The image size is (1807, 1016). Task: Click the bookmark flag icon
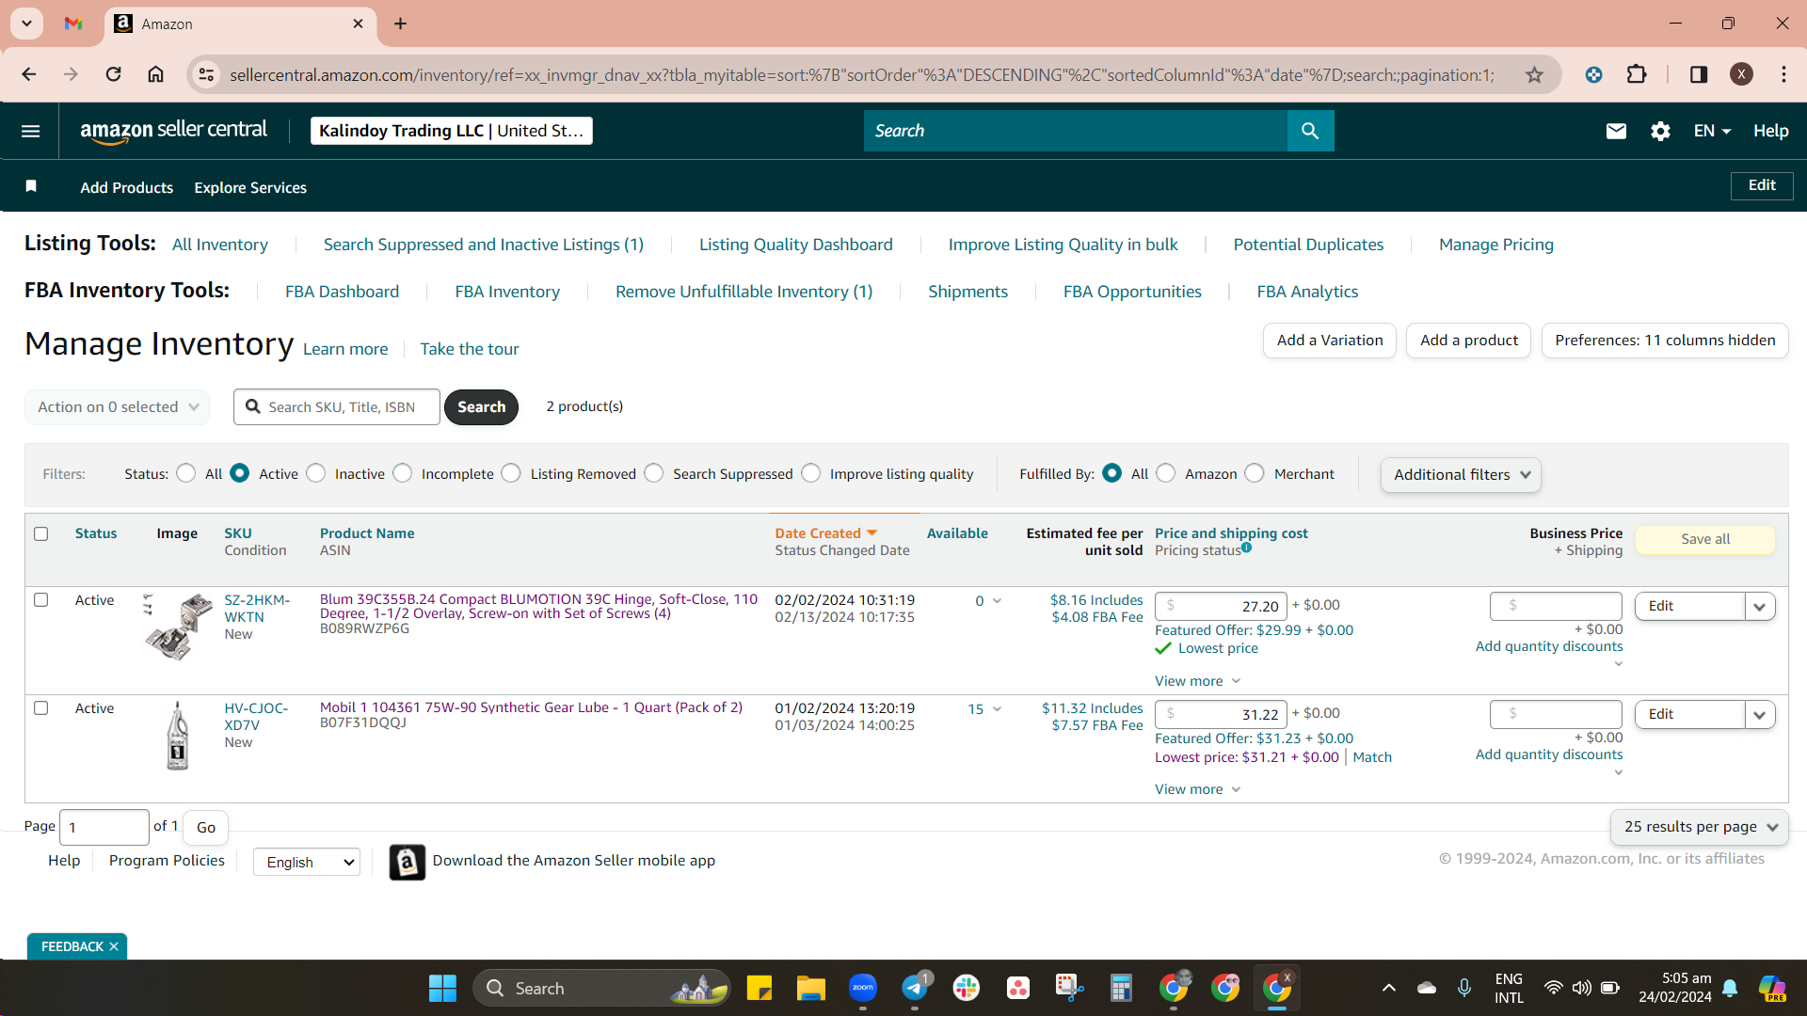(31, 186)
